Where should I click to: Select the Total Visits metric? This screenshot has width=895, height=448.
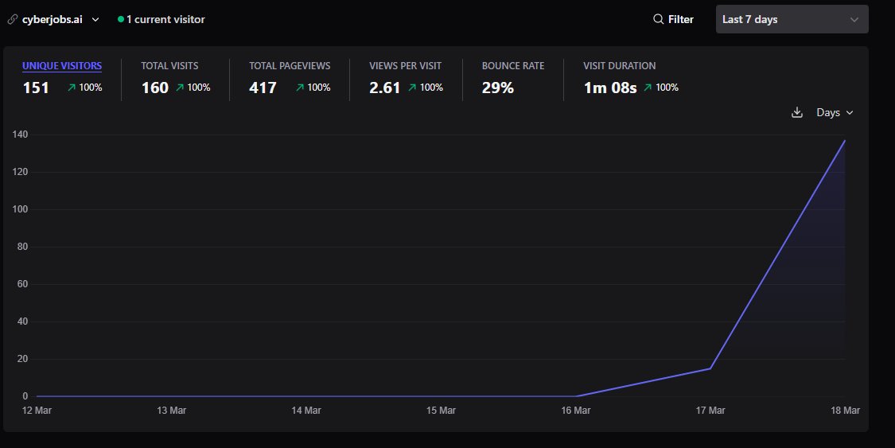(169, 65)
